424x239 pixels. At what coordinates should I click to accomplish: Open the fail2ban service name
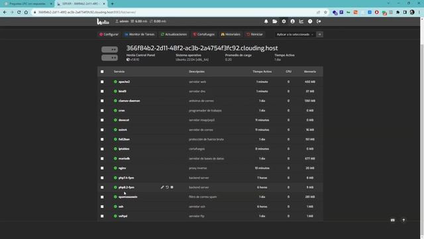(x=124, y=139)
